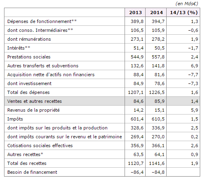Click -86,4 in Besoin de financement row
The width and height of the screenshot is (201, 177).
137,172
